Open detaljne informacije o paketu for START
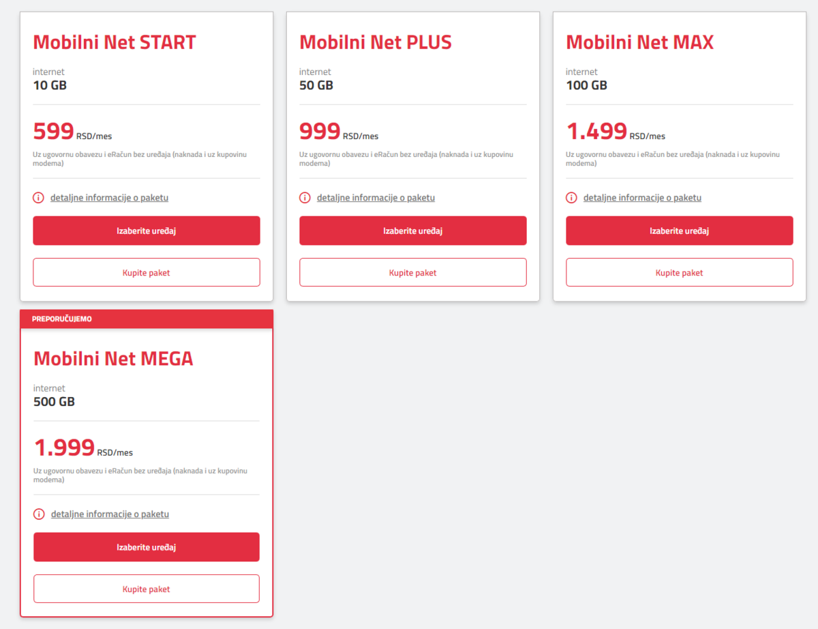Screen dimensions: 818x629 [x=109, y=198]
